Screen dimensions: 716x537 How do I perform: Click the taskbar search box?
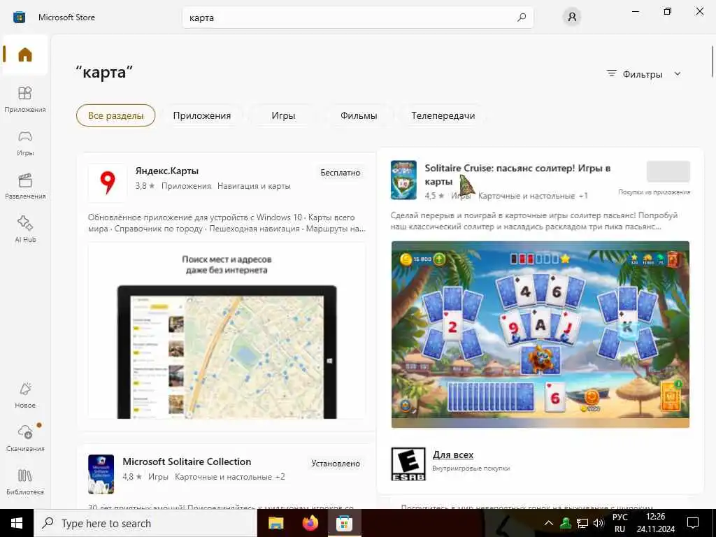145,523
